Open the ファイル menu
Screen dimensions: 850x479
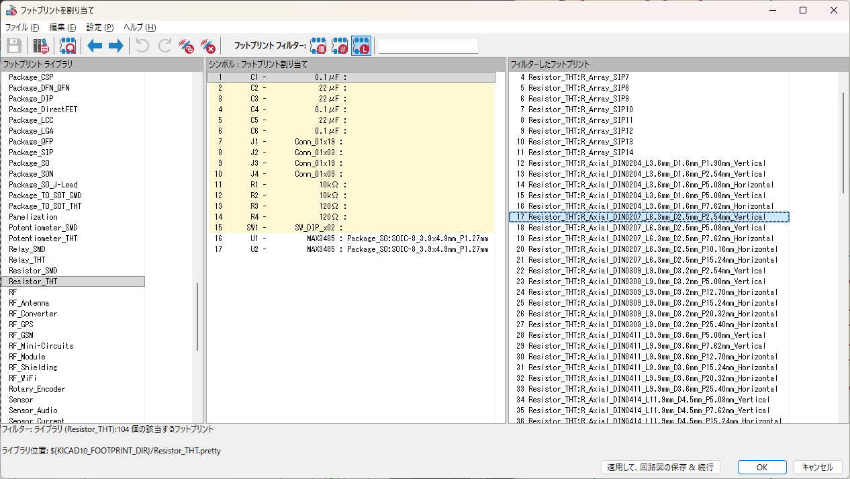pyautogui.click(x=22, y=28)
